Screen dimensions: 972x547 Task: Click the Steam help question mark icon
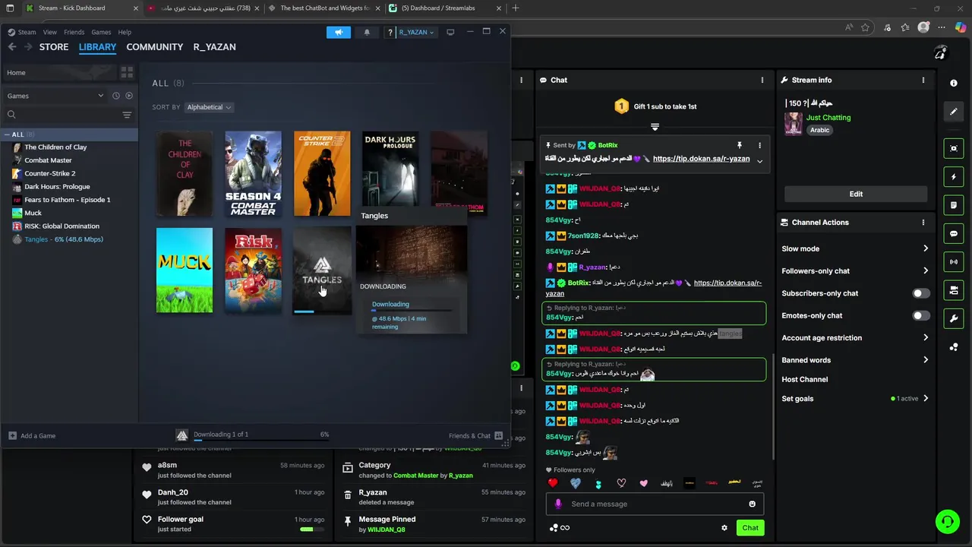click(x=390, y=32)
